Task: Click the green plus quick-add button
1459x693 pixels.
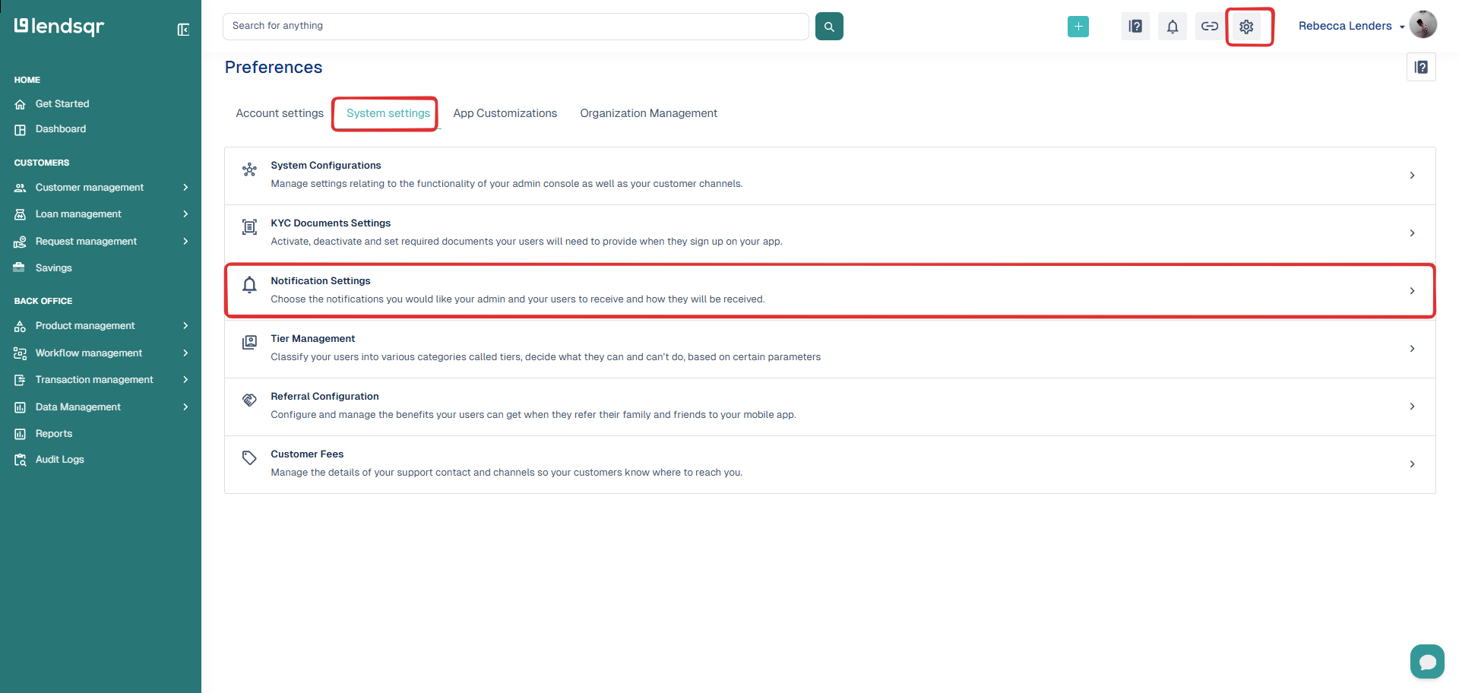Action: 1078,27
